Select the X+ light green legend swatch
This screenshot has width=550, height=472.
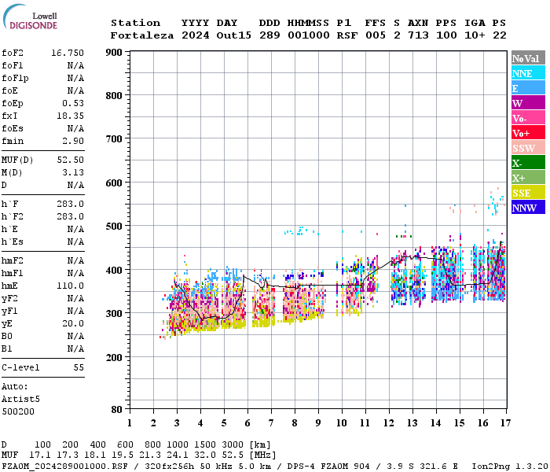coord(528,177)
